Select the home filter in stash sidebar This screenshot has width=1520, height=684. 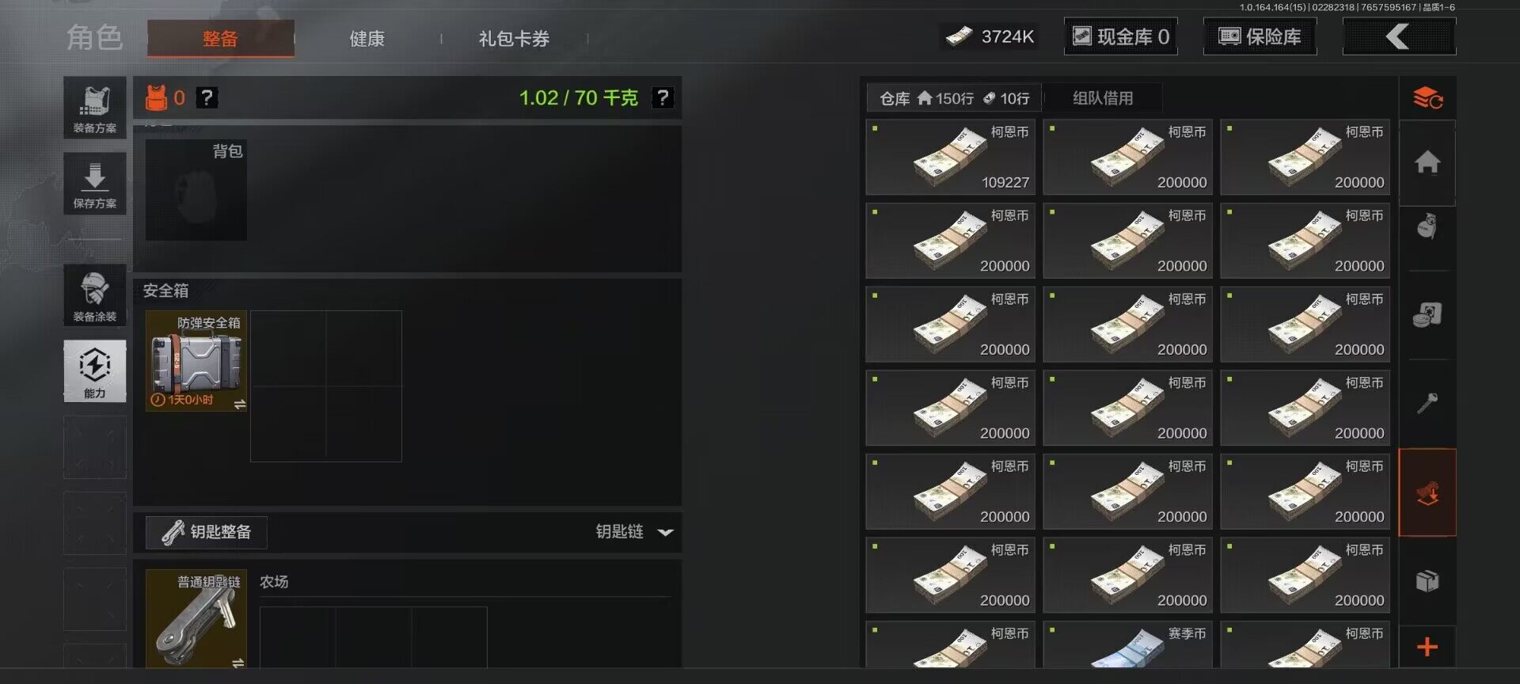point(1427,162)
